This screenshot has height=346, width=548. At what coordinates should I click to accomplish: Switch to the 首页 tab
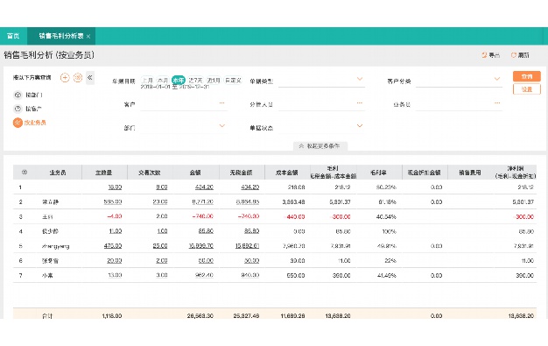click(13, 36)
